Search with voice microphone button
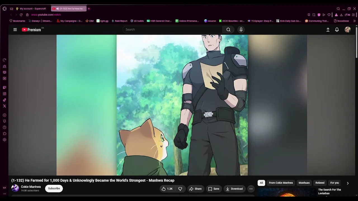Screen dimensions: 358x201 (241, 30)
